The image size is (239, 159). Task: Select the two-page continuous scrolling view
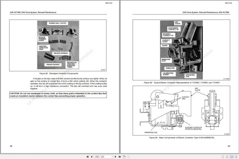pyautogui.click(x=236, y=157)
